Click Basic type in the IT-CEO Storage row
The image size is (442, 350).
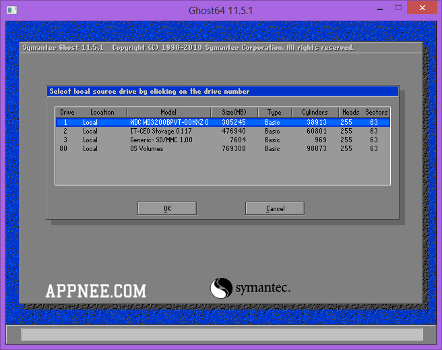click(x=272, y=131)
